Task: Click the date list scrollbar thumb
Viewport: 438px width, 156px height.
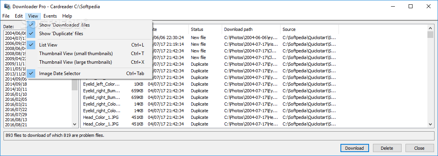Action: click(x=74, y=85)
